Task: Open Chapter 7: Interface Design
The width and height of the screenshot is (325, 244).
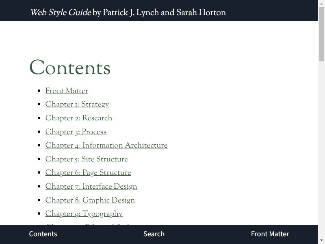Action: coord(91,186)
